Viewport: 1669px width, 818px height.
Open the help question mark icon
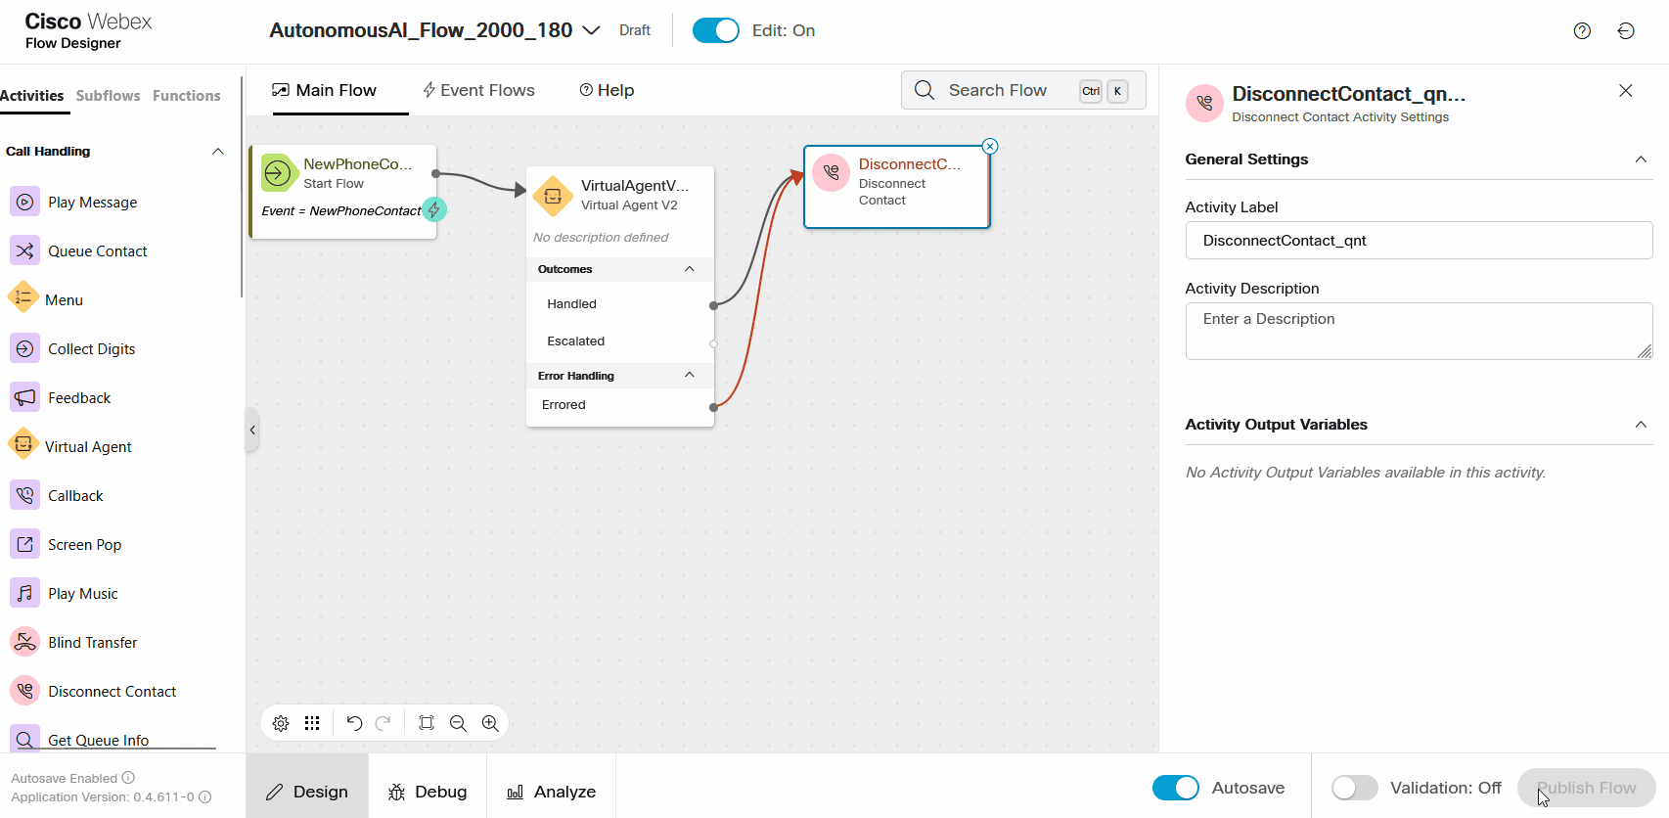point(1582,31)
